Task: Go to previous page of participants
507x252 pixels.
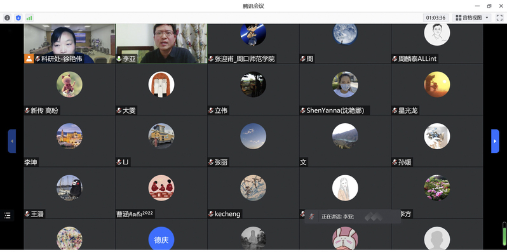Action: click(x=12, y=141)
